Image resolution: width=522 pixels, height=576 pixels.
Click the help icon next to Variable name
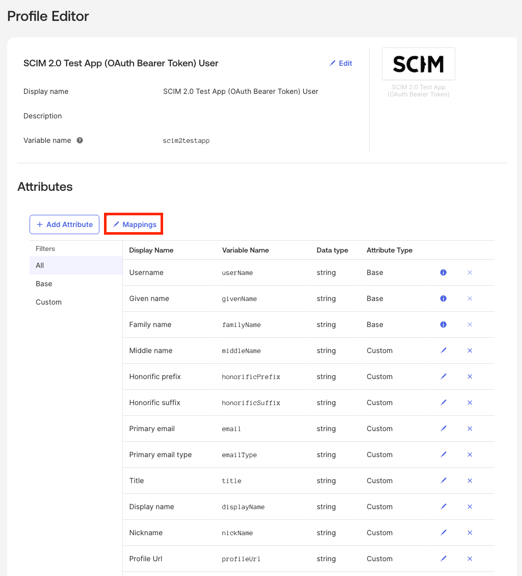80,140
